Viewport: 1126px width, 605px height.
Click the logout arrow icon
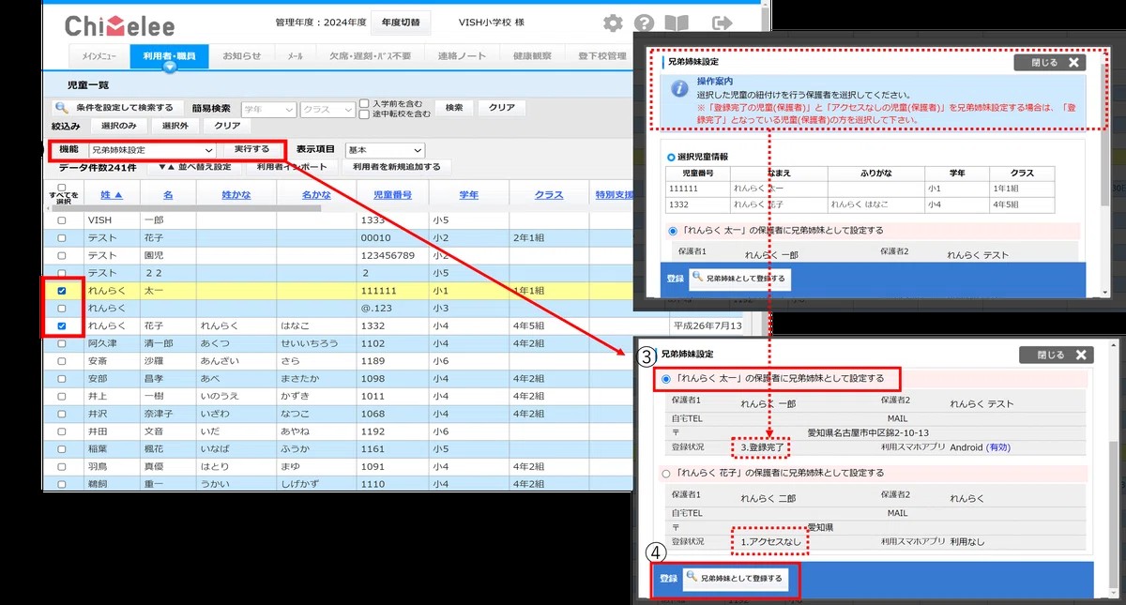[x=722, y=23]
